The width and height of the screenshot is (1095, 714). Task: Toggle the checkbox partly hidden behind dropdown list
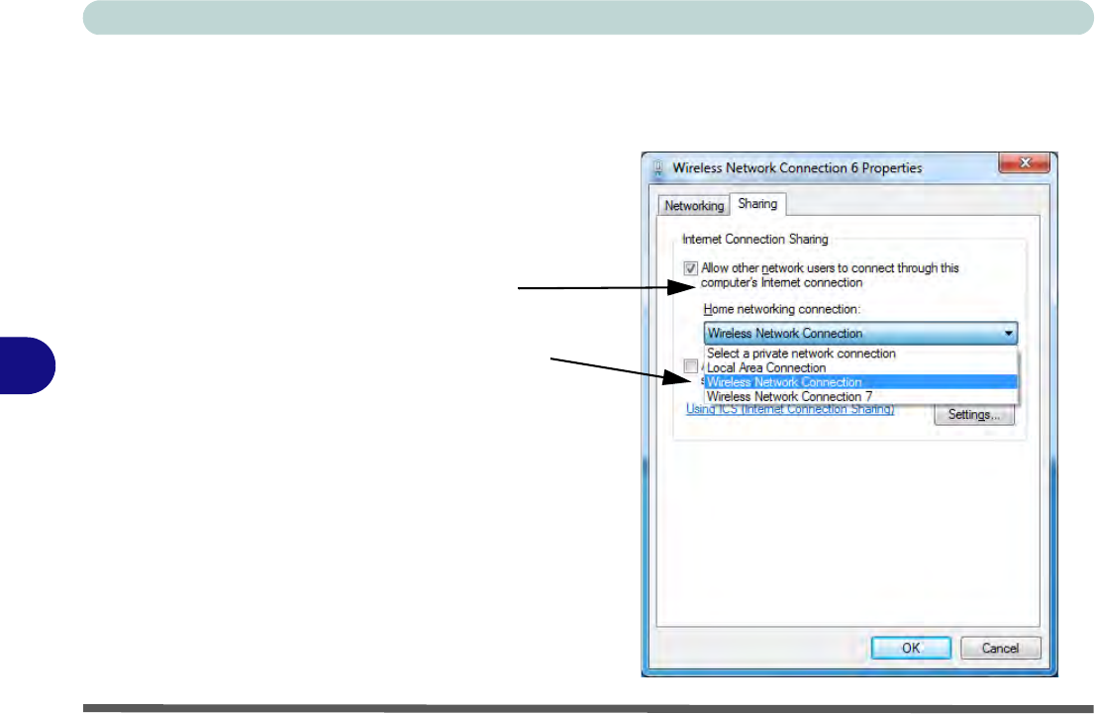(691, 366)
